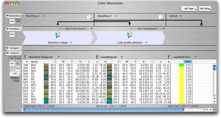The image size is (221, 118).
Task: Collapse the Profiles section
Action: click(x=7, y=29)
